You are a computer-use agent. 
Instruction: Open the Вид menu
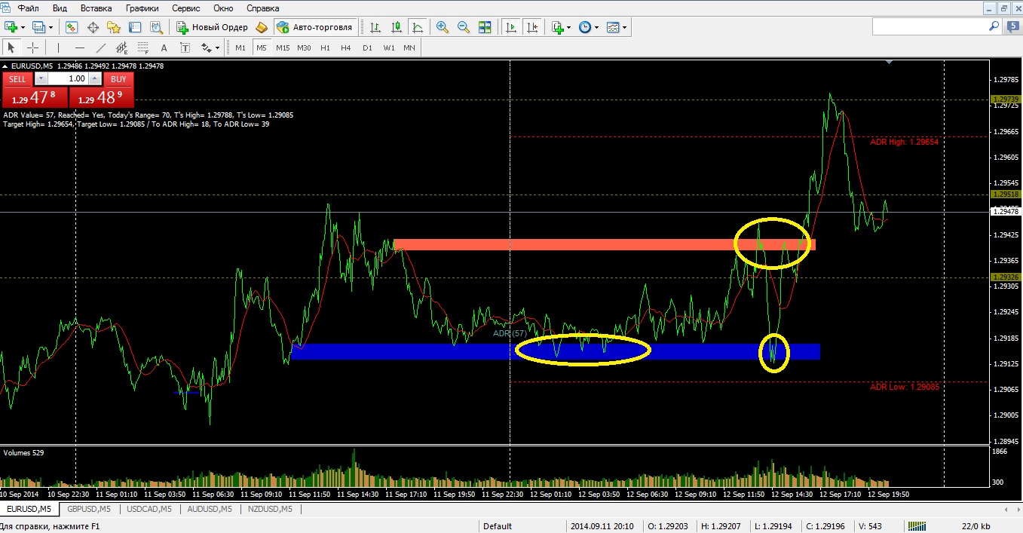60,8
